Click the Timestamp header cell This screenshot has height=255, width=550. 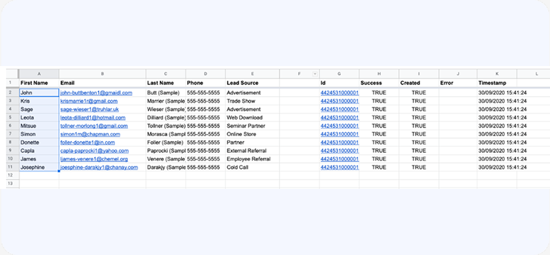[x=497, y=83]
